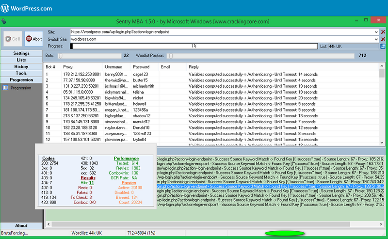Open the Tools sidebar section
This screenshot has width=388, height=239.
[x=21, y=73]
